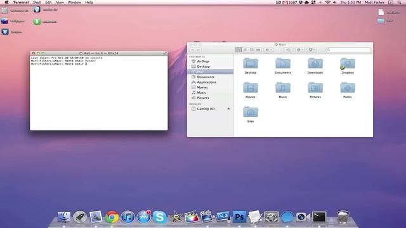
Task: Switch Finder to icon view
Action: (239, 49)
